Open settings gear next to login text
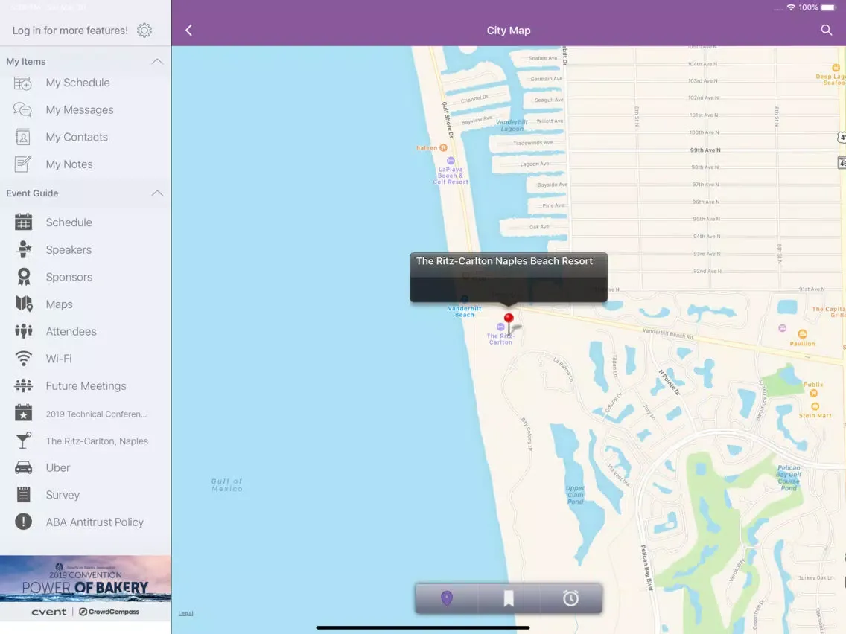The image size is (846, 634). (x=144, y=31)
